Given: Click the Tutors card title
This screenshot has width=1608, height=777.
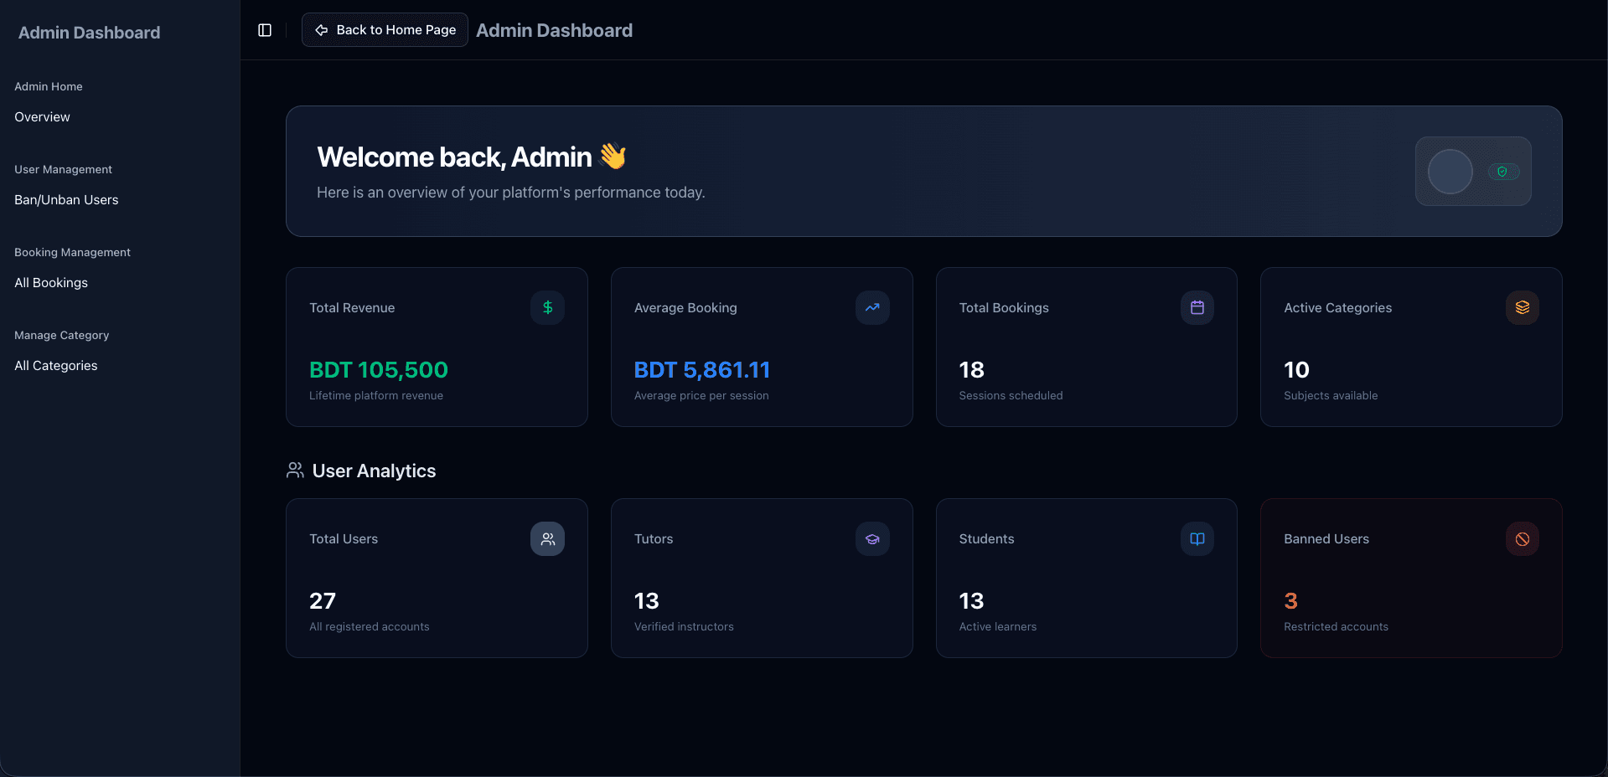Looking at the screenshot, I should tap(654, 539).
